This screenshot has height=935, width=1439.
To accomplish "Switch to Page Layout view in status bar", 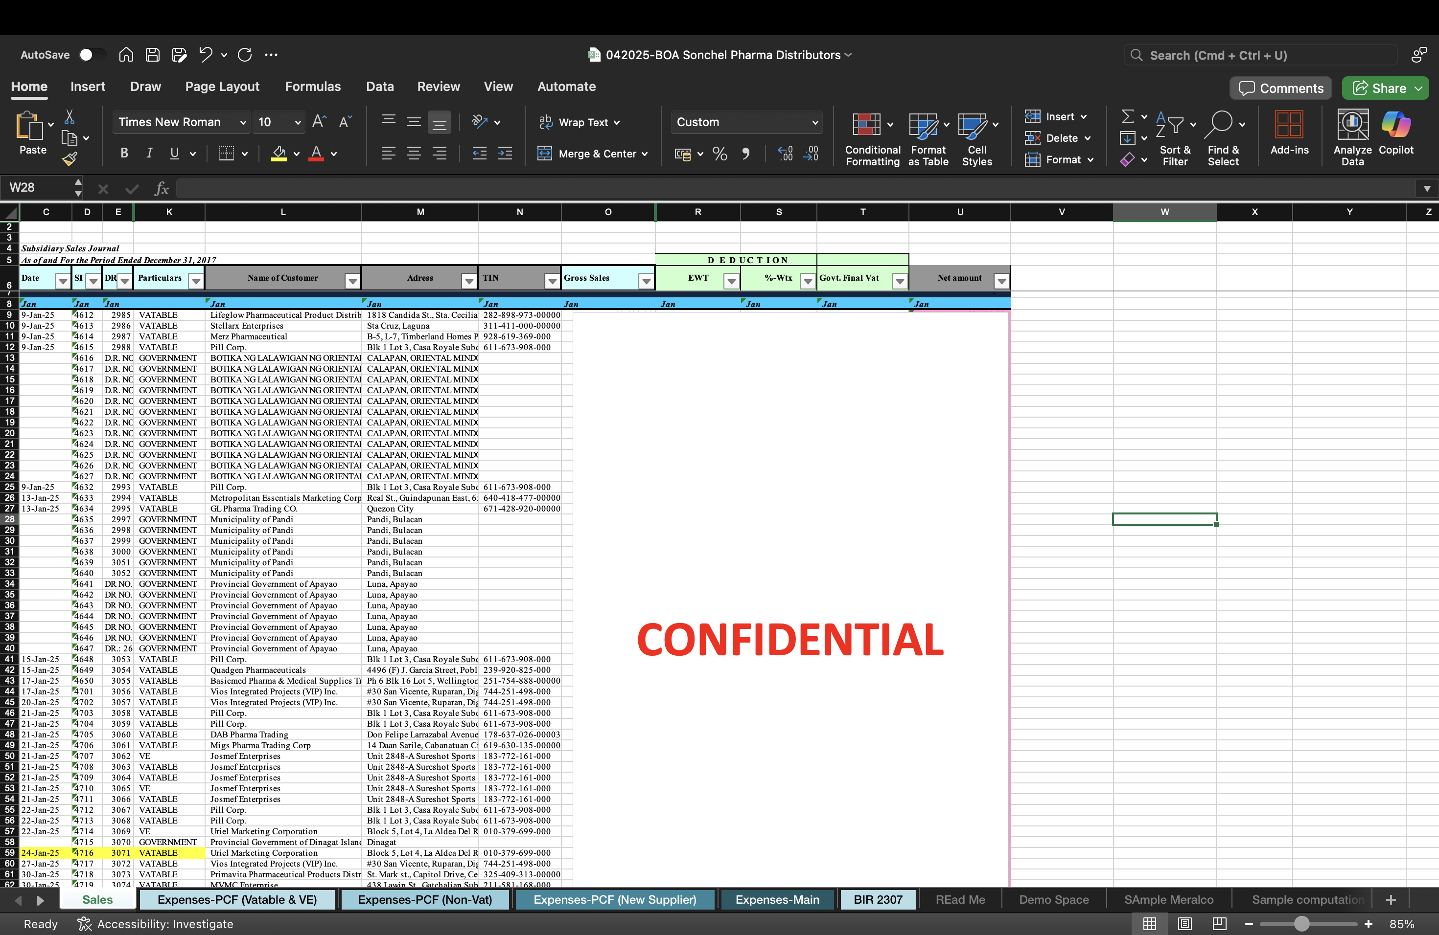I will tap(1184, 924).
